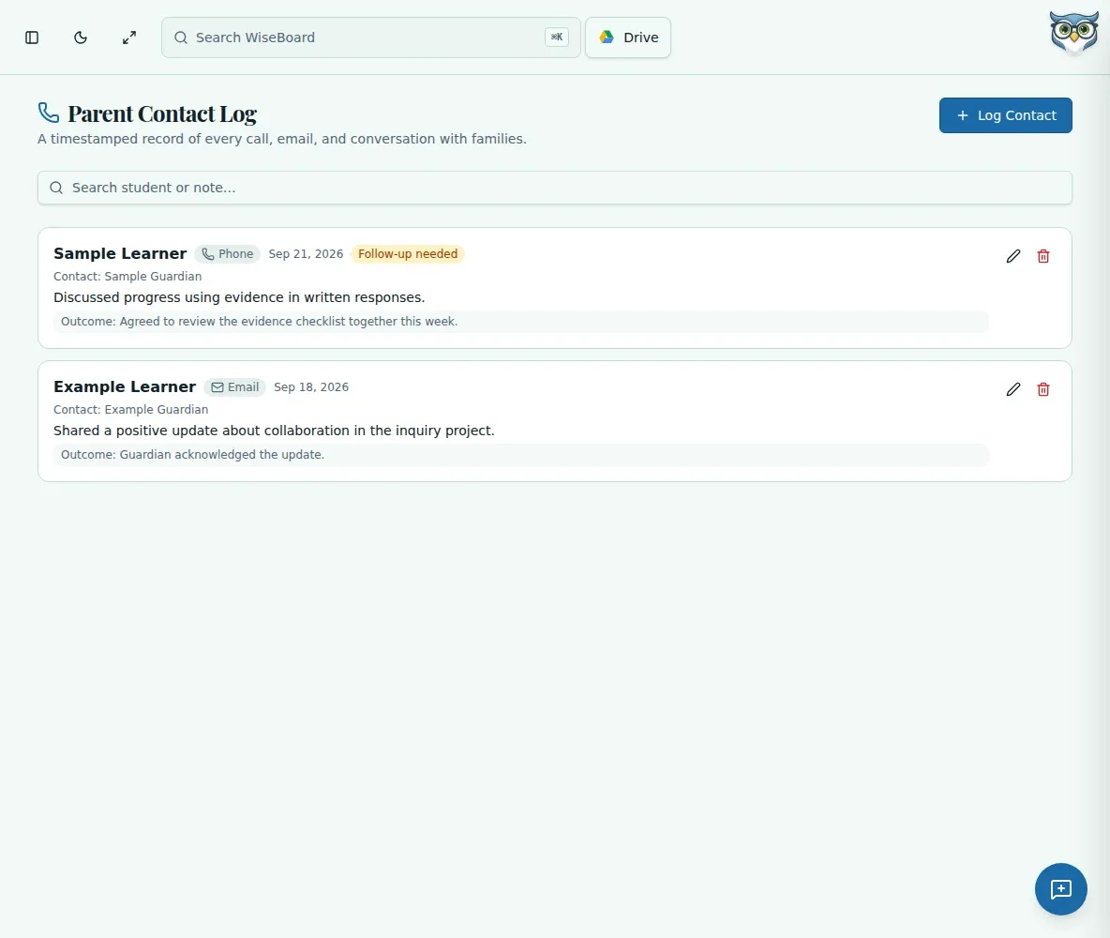
Task: Delete the Example Learner contact entry
Action: coord(1042,389)
